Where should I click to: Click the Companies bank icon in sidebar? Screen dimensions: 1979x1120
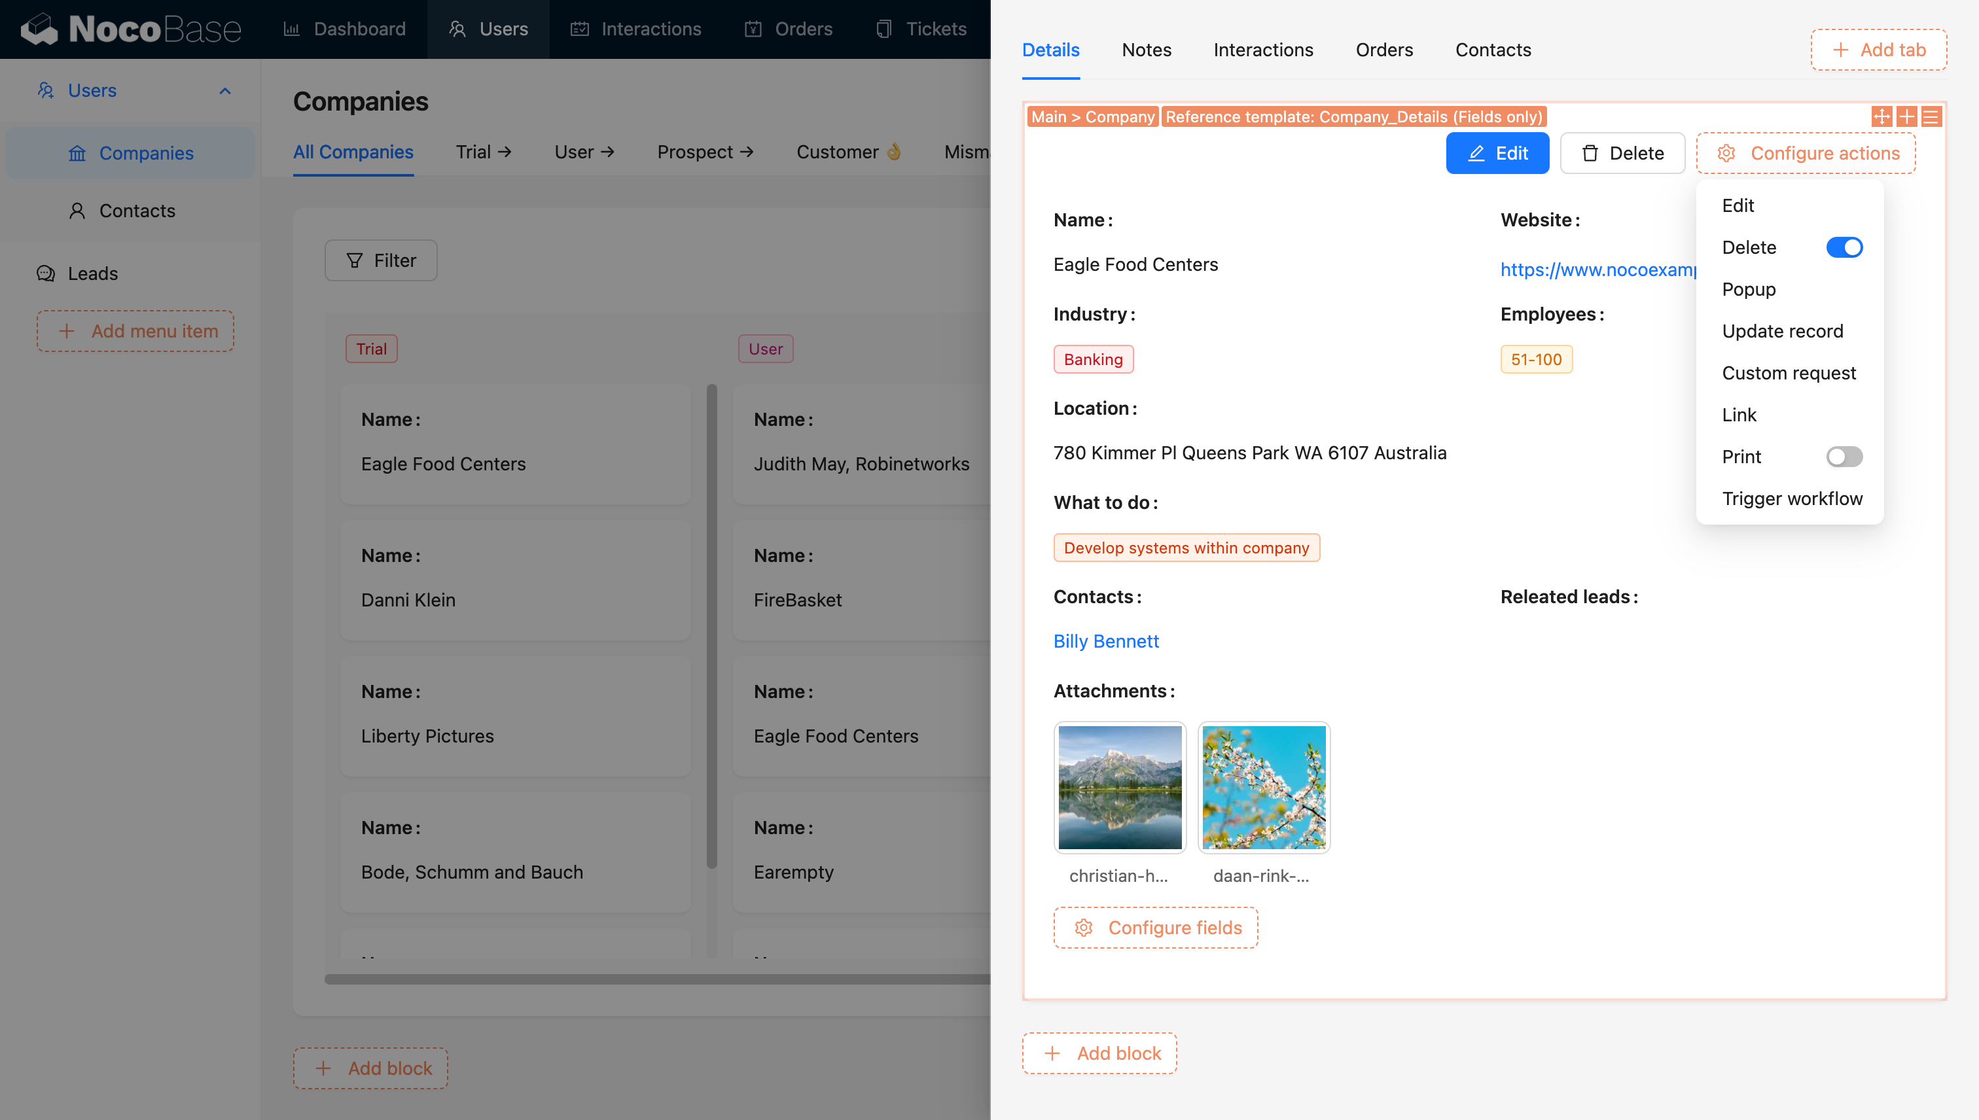click(x=77, y=153)
